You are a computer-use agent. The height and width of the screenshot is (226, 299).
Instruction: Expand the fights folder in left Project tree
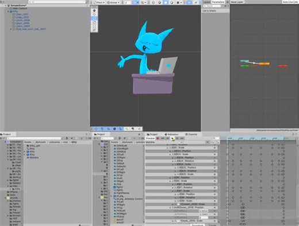8,180
